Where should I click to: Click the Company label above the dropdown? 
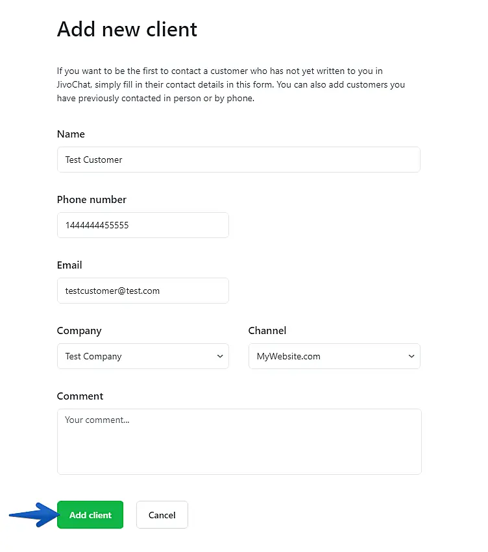click(79, 331)
